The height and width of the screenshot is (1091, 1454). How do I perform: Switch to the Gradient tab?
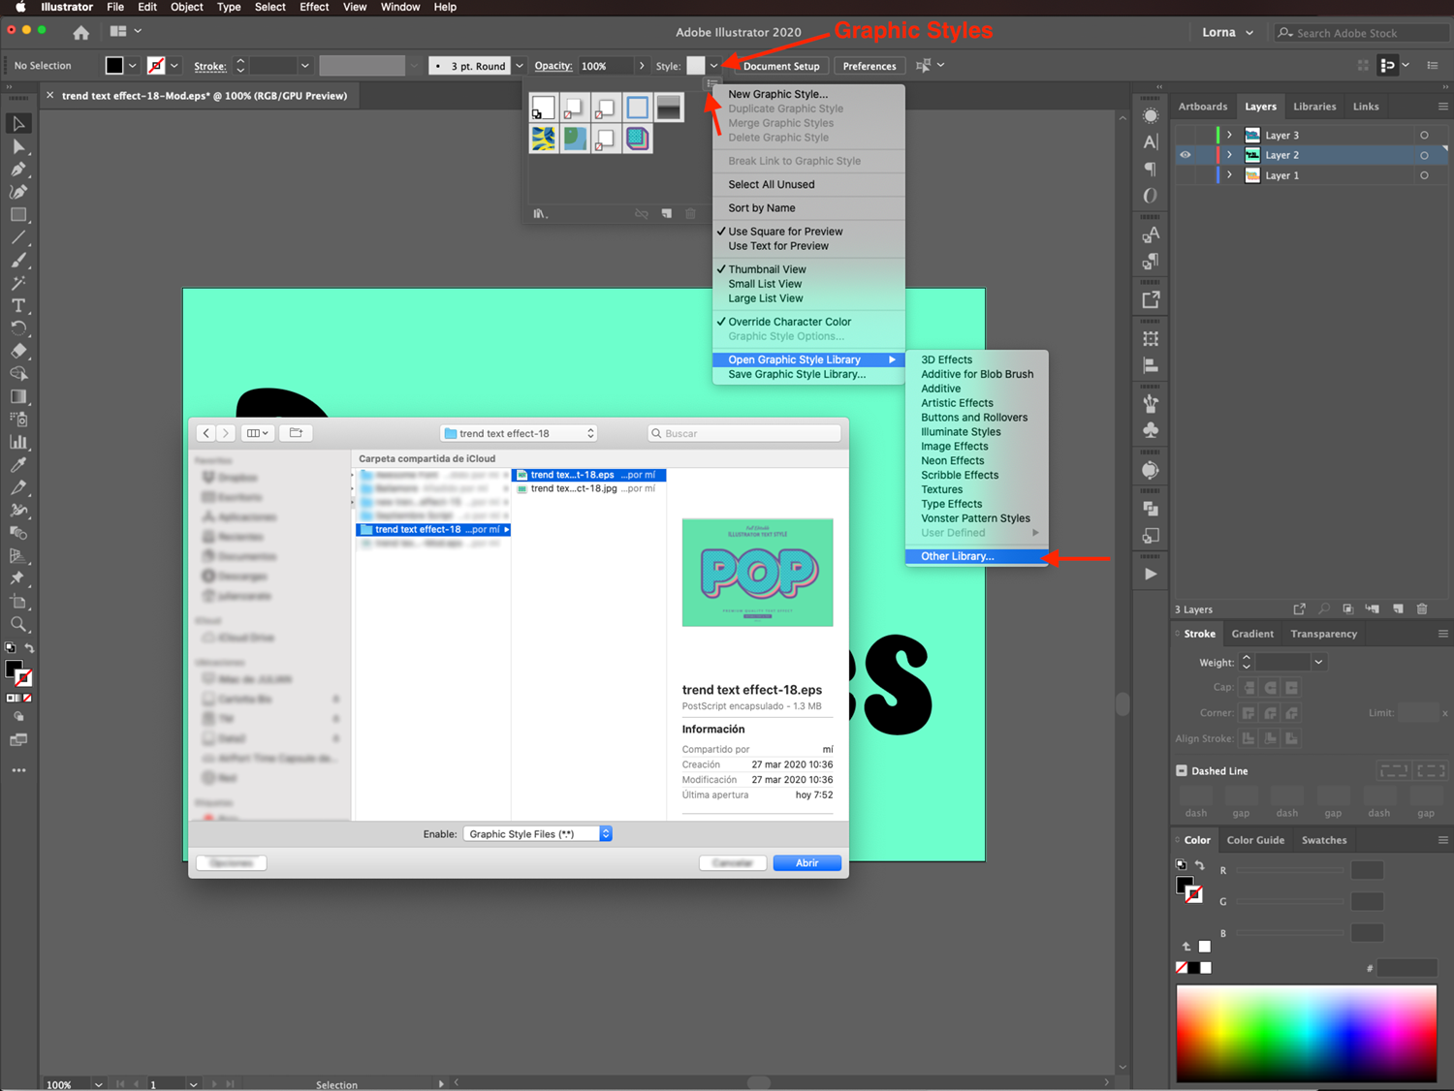(1252, 634)
